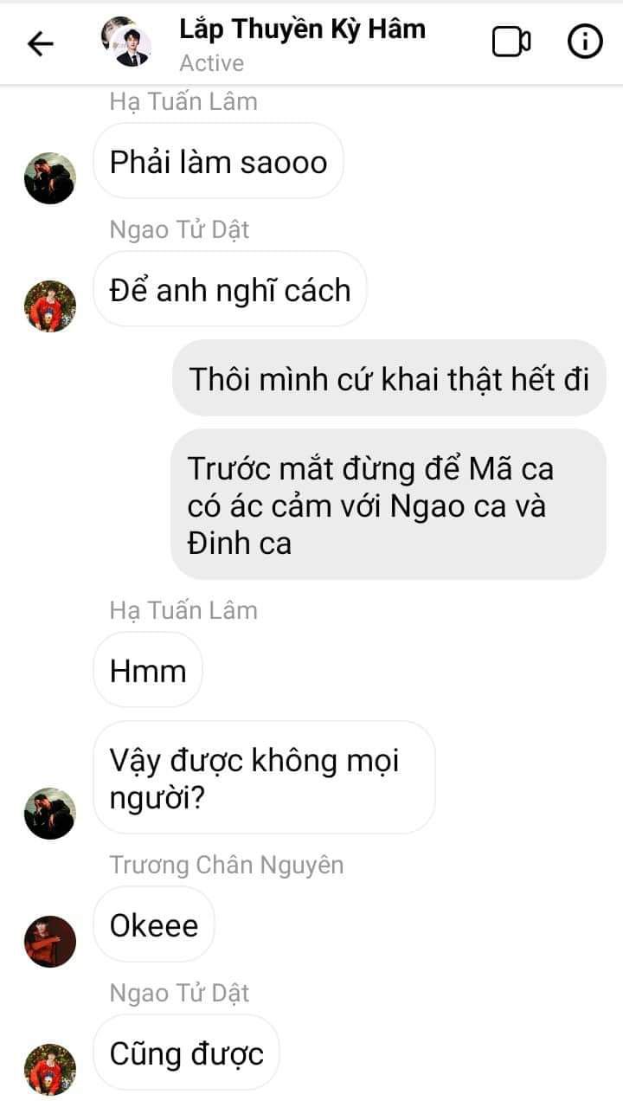623x1101 pixels.
Task: Tap Trương Chân Nguyên's avatar beside 'Okeee'
Action: 50,942
